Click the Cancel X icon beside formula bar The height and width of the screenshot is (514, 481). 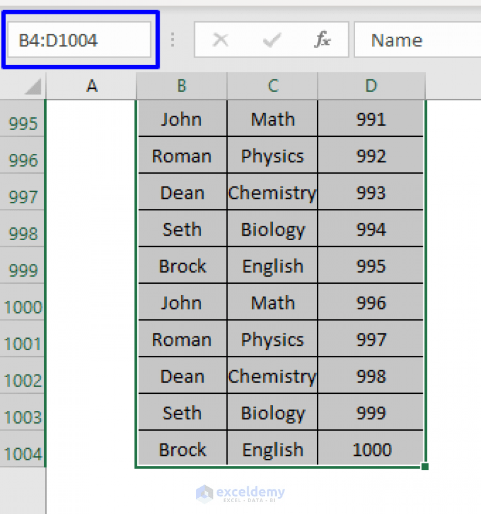[x=220, y=39]
